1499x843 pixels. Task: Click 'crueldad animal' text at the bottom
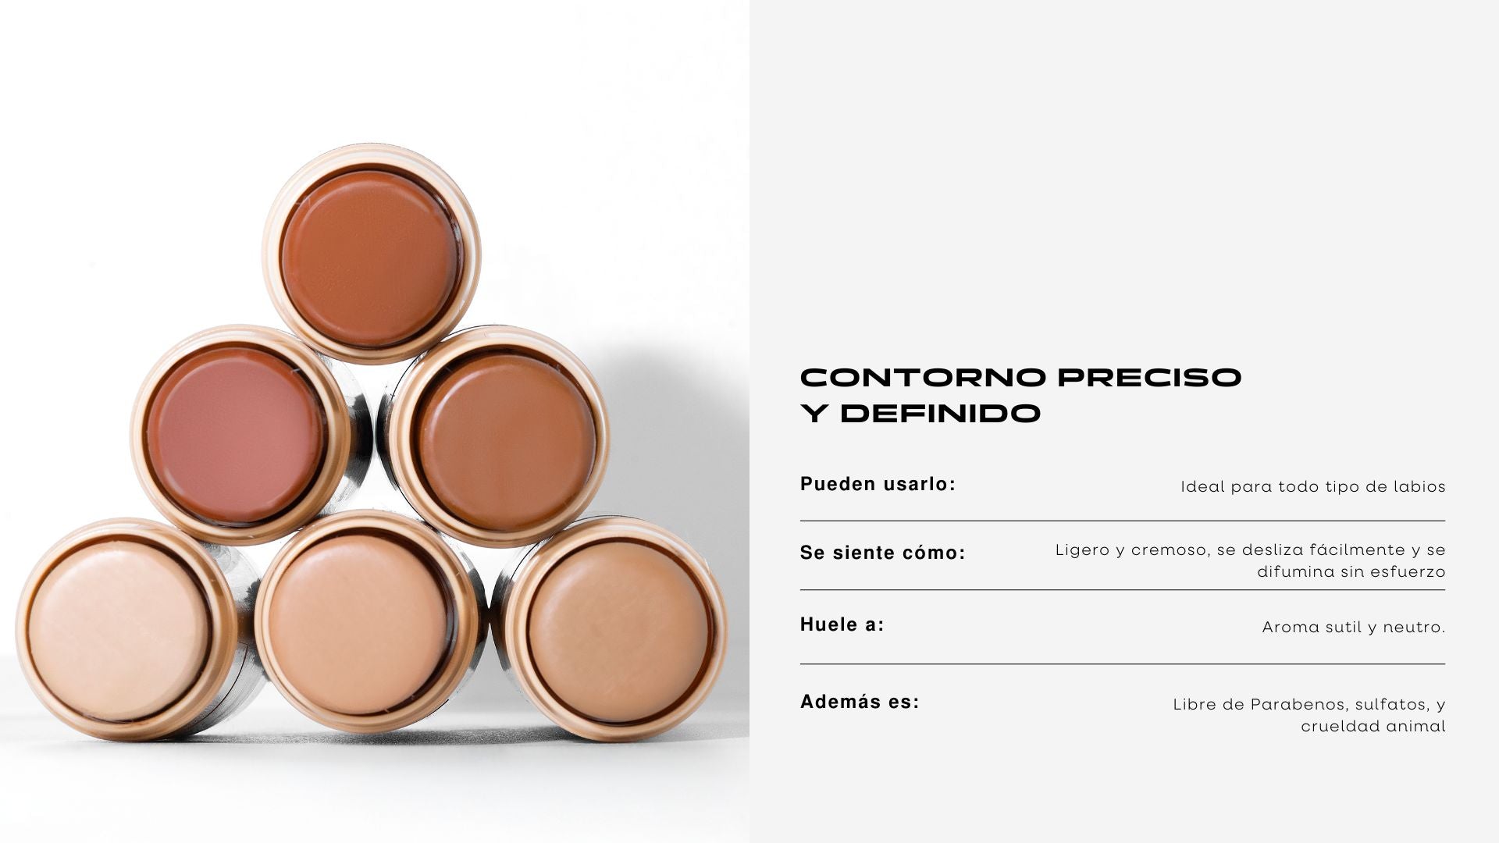click(1373, 727)
